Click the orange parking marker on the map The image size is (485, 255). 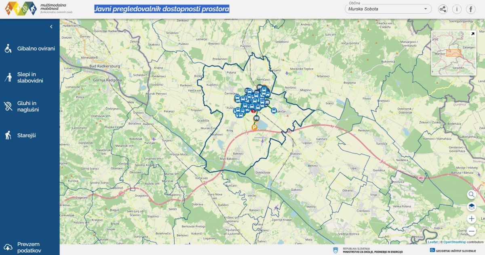pos(255,127)
